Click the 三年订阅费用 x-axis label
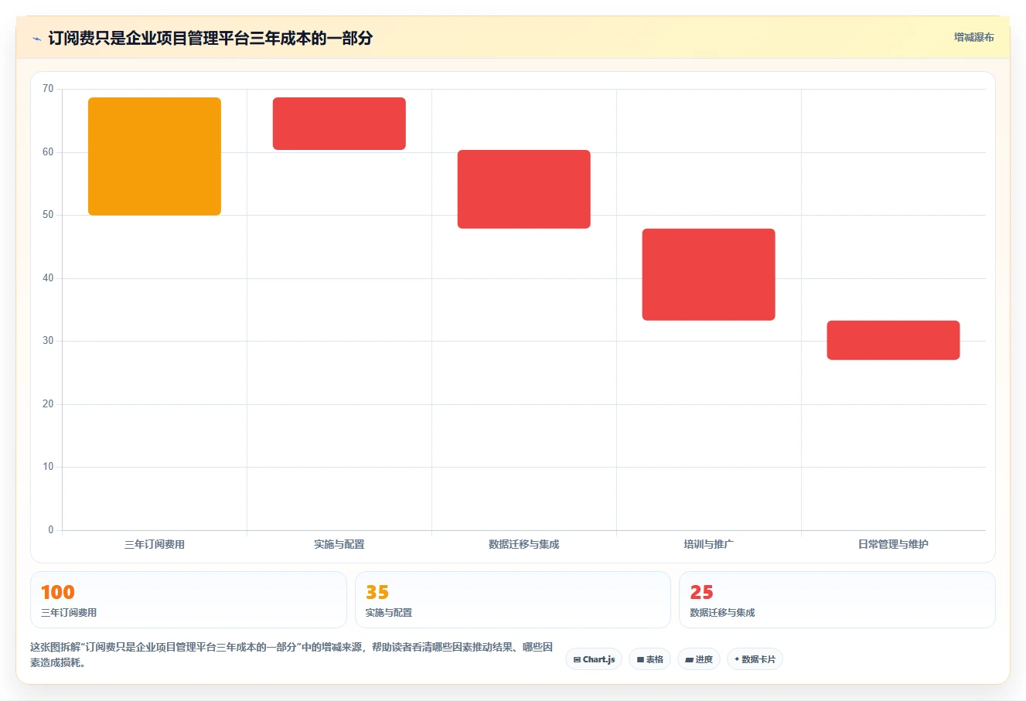The height and width of the screenshot is (701, 1026). point(155,544)
